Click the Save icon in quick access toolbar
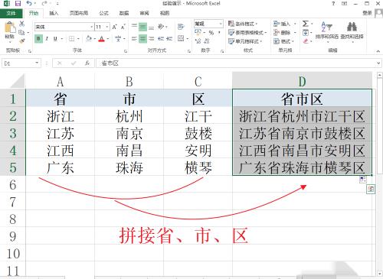Screen dimensions: 383x279 18,4
